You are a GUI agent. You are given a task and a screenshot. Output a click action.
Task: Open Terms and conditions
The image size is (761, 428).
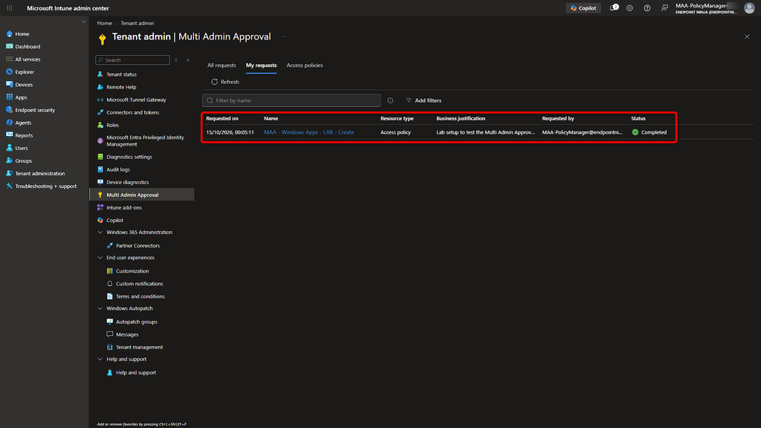click(x=140, y=296)
